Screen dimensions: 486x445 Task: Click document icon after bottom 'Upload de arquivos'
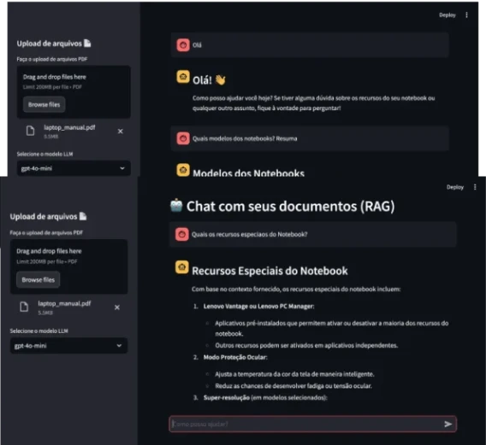(x=83, y=216)
